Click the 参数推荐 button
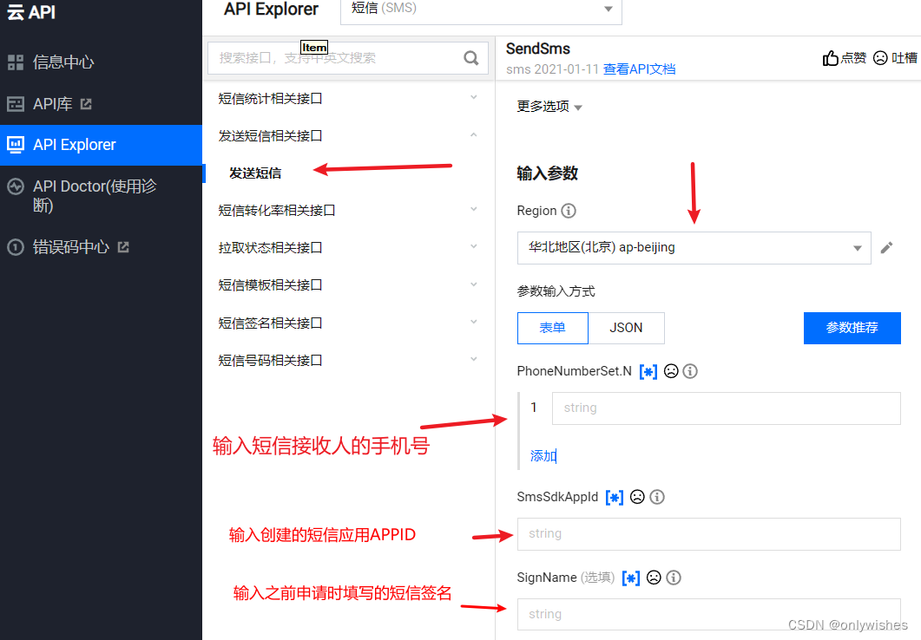This screenshot has width=921, height=640. tap(852, 328)
